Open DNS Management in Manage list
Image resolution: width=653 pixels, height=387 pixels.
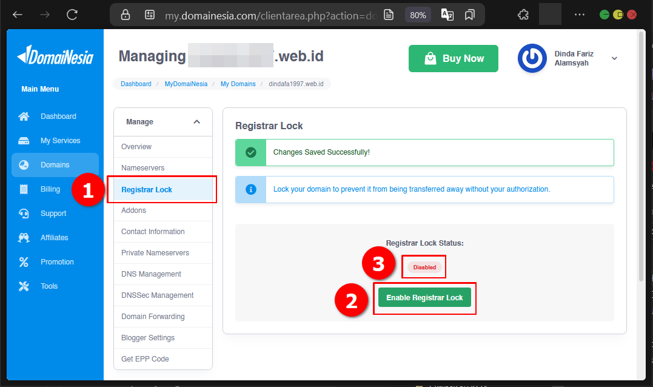163,274
